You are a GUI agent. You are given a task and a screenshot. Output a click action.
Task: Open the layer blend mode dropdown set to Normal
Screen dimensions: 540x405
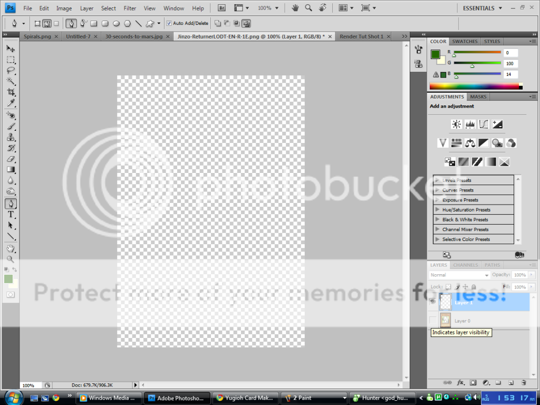tap(458, 275)
